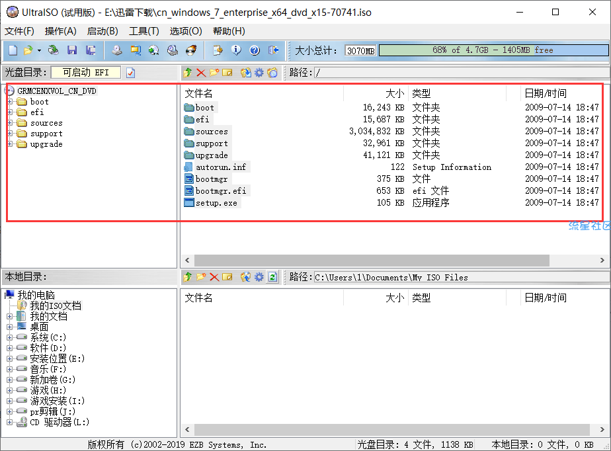Expand the sources folder in the disc tree
This screenshot has height=451, width=611.
pyautogui.click(x=10, y=123)
